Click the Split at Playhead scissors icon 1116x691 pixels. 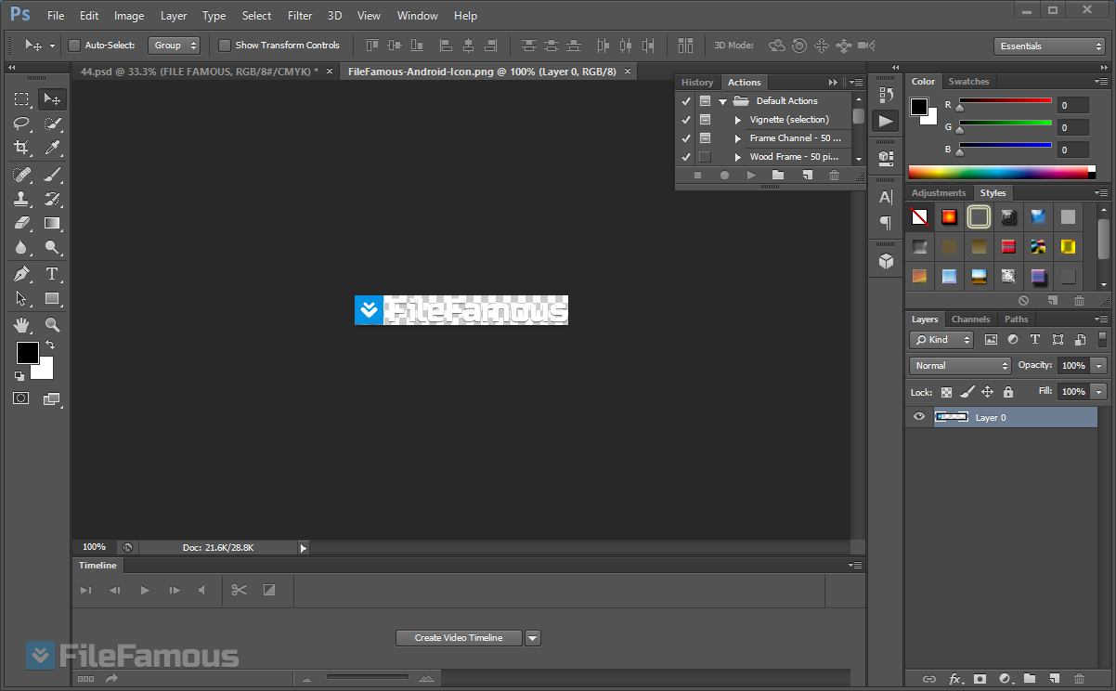239,590
